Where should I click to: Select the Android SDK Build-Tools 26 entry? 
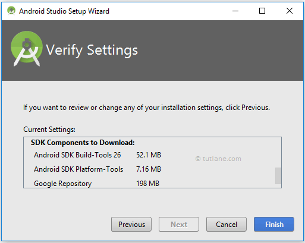pyautogui.click(x=77, y=155)
